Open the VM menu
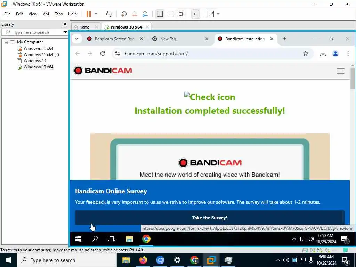 pyautogui.click(x=46, y=14)
